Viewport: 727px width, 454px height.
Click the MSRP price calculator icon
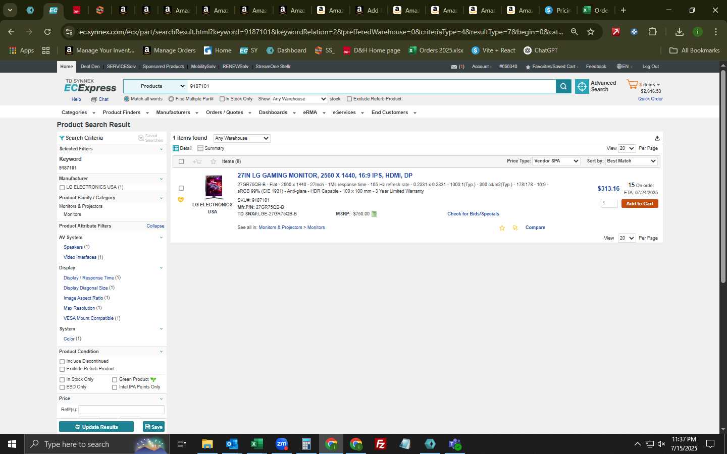tap(374, 214)
